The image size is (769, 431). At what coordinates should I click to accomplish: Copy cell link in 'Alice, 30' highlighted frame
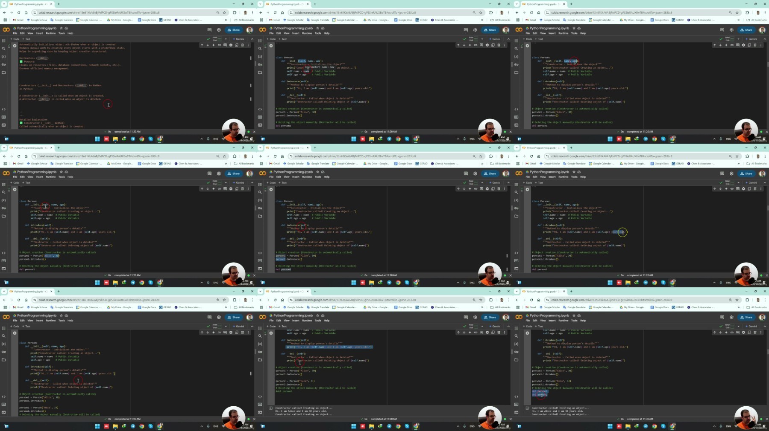click(219, 189)
